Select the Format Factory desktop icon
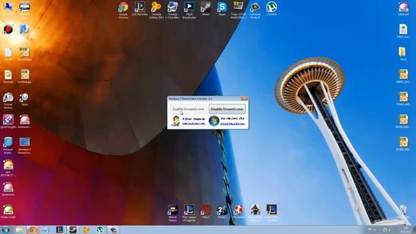The width and height of the screenshot is (416, 234). coord(8,101)
